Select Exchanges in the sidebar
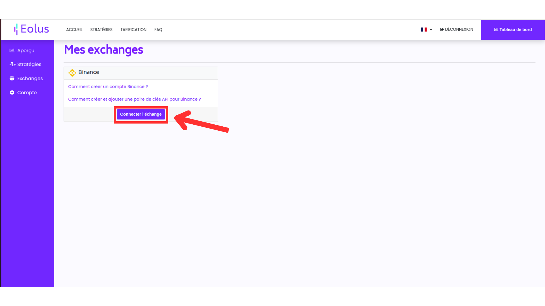The image size is (545, 306). click(x=30, y=78)
